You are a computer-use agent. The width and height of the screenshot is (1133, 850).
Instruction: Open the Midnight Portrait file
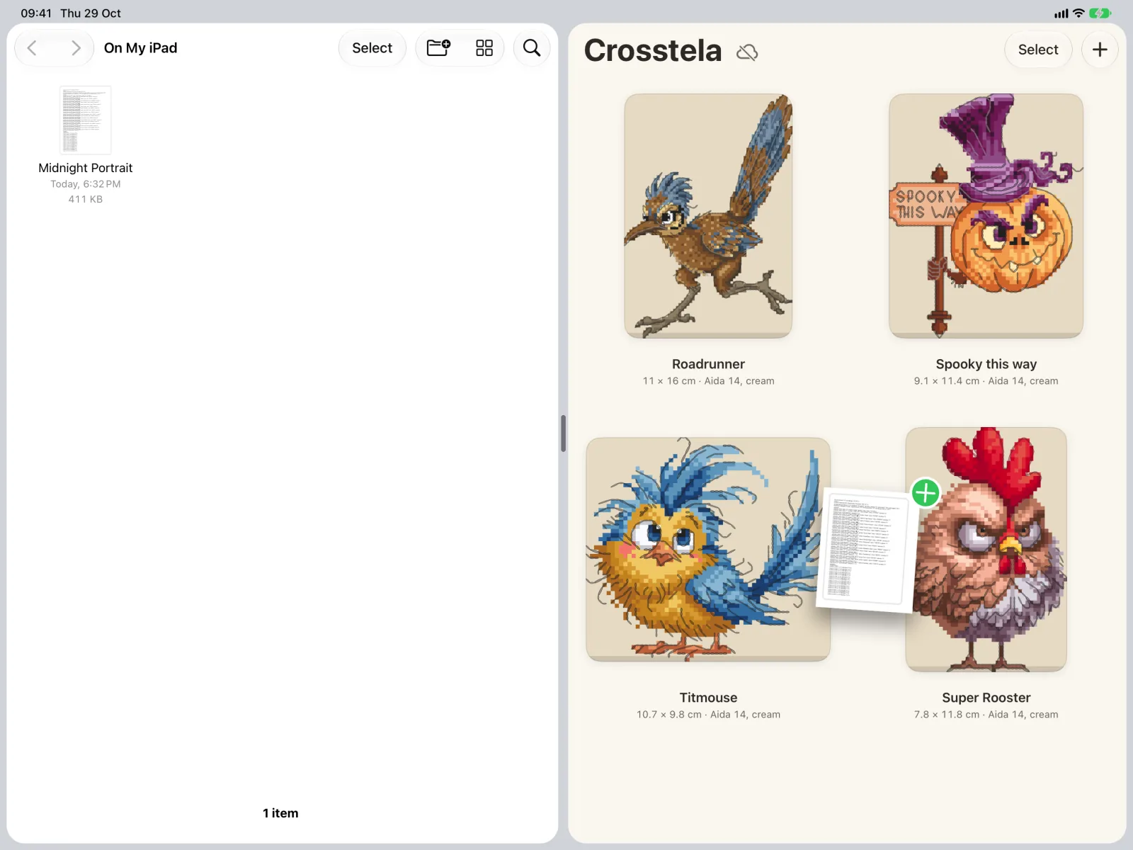(x=86, y=120)
